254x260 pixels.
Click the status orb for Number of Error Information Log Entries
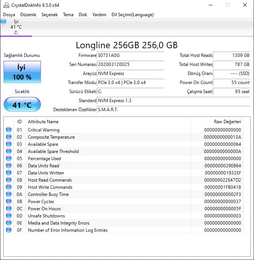click(9, 230)
